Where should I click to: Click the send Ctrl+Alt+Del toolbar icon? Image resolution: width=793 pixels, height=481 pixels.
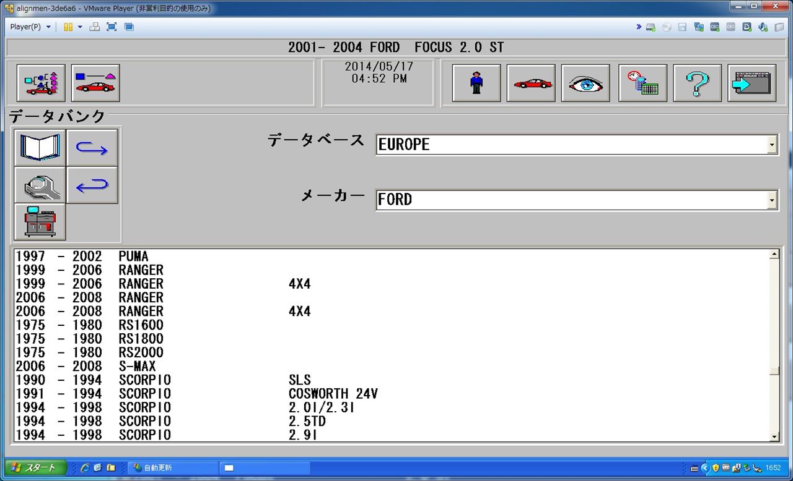tap(95, 27)
